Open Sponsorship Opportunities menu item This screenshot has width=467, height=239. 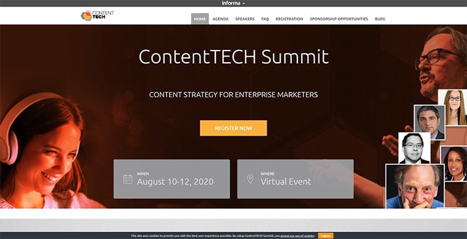[339, 18]
